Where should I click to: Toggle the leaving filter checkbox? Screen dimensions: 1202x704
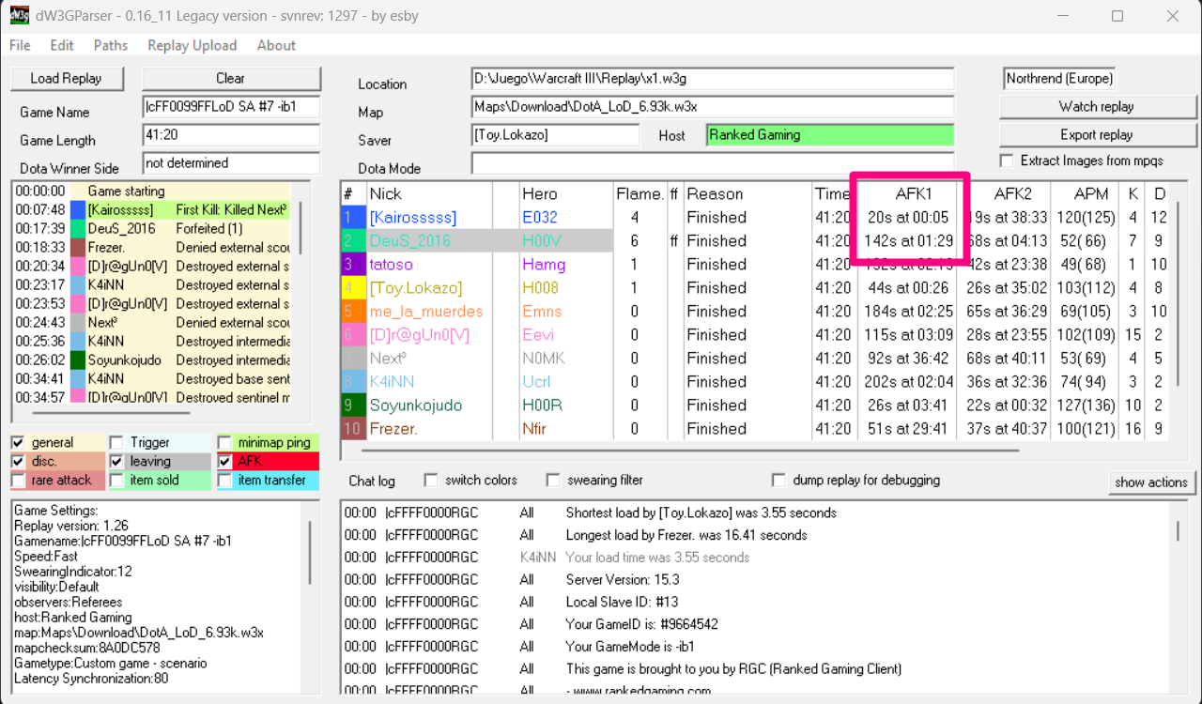116,461
